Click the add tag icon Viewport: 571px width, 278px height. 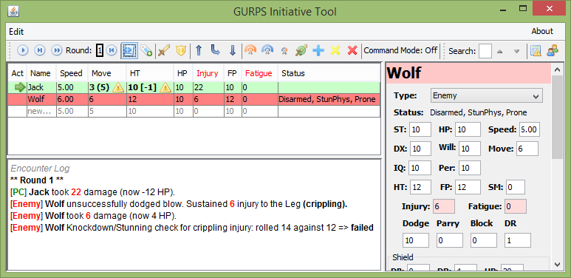[146, 50]
